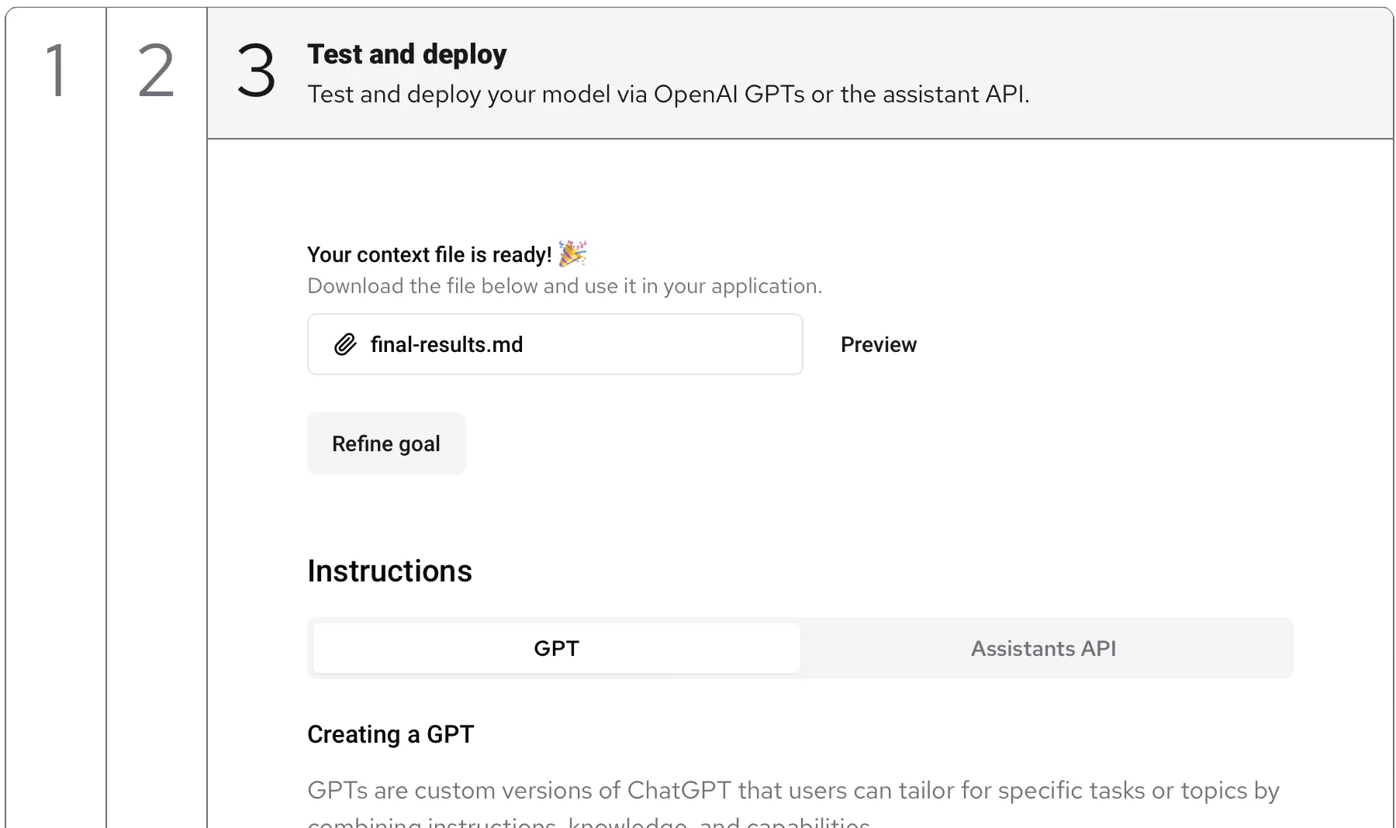Click blank area right of Refine goal
The width and height of the screenshot is (1396, 828).
pos(776,443)
